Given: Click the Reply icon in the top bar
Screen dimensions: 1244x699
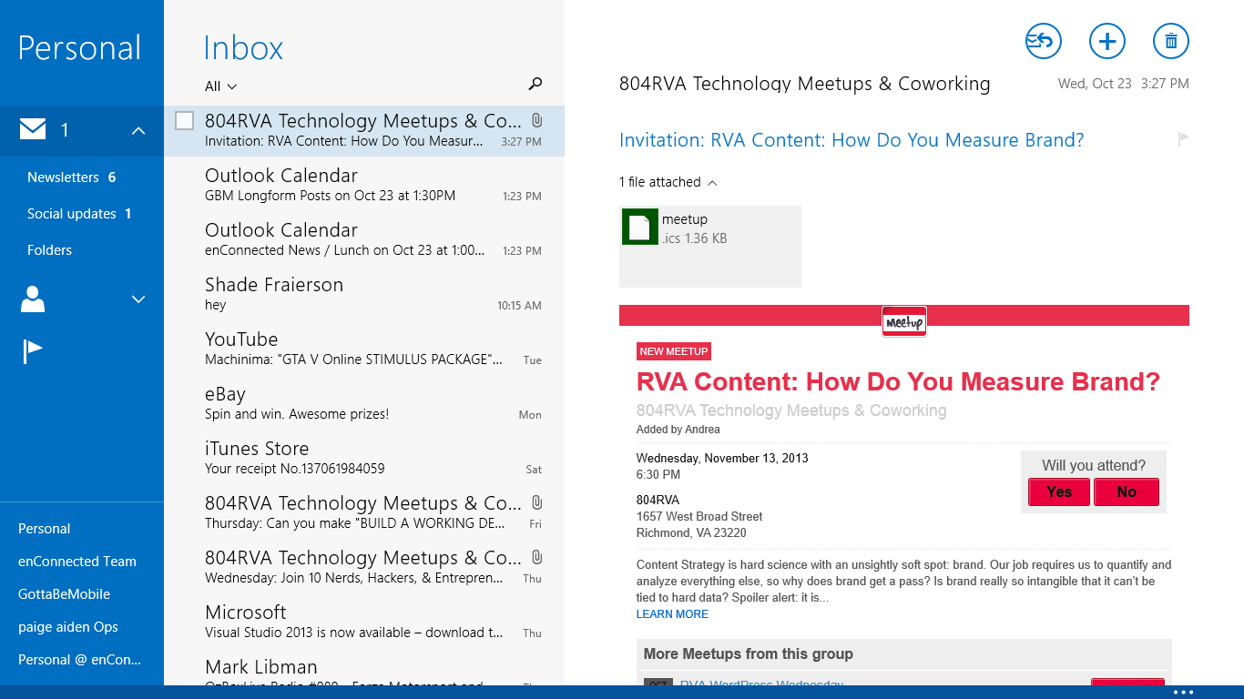Looking at the screenshot, I should [1044, 41].
